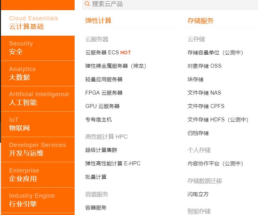Click the 云服务器 subcategory label

97,39
